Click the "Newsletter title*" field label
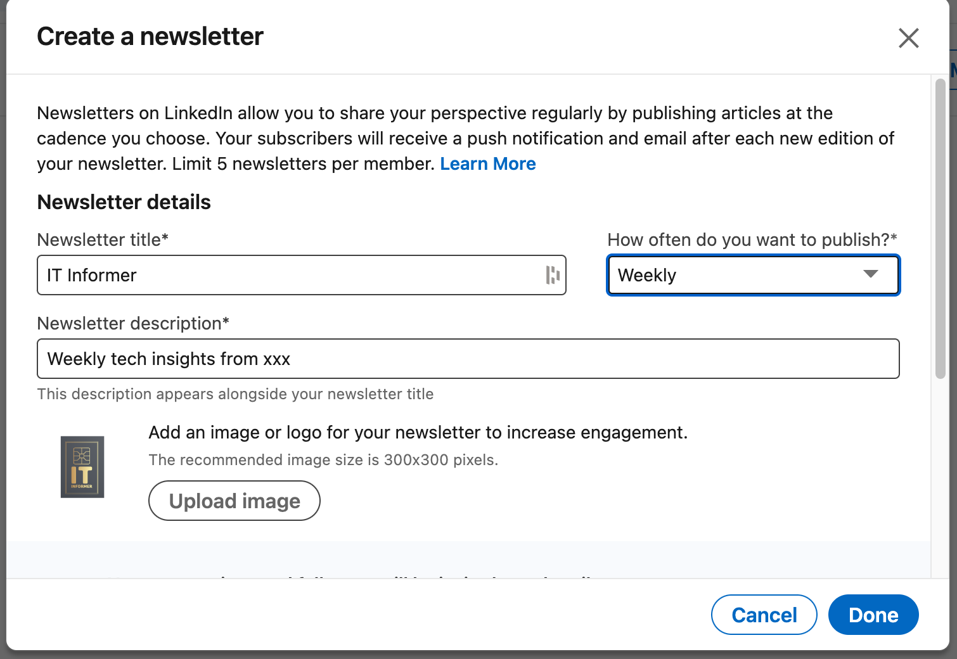This screenshot has height=659, width=957. point(103,240)
